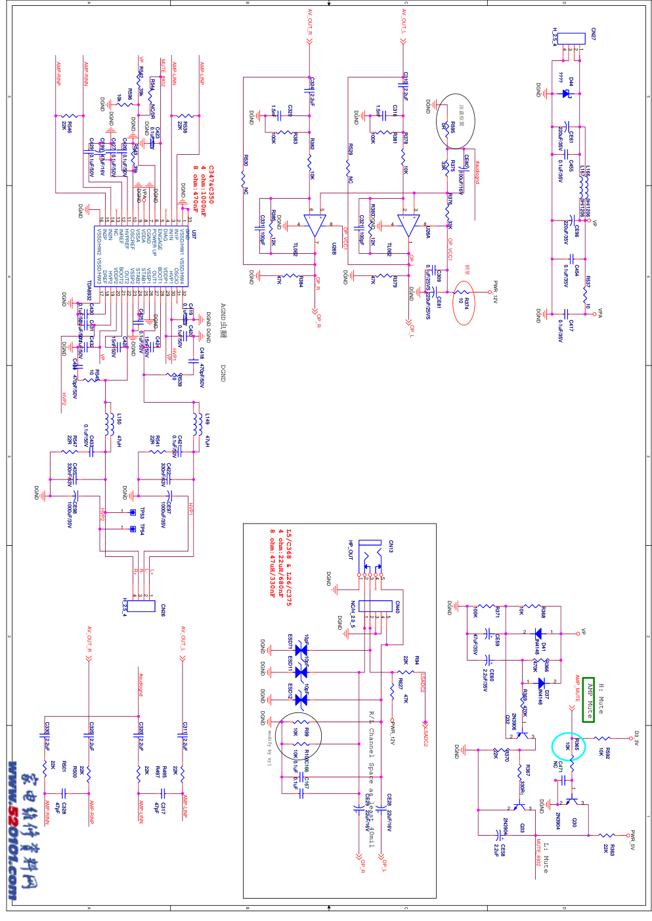Viewport: 652px width, 921px height.
Task: Click the cyan circle around R365
Action: (569, 746)
